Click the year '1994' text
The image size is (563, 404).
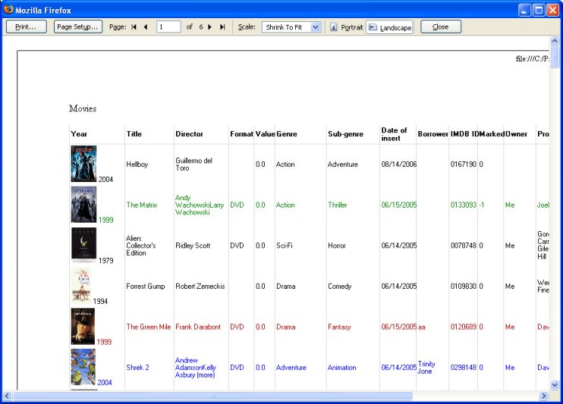tap(100, 302)
